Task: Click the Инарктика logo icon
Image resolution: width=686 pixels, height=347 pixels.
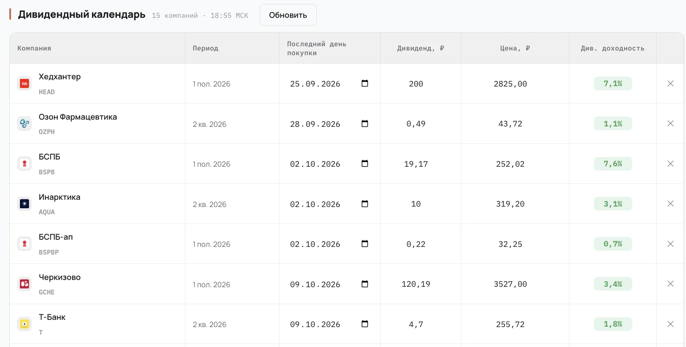Action: pyautogui.click(x=25, y=204)
